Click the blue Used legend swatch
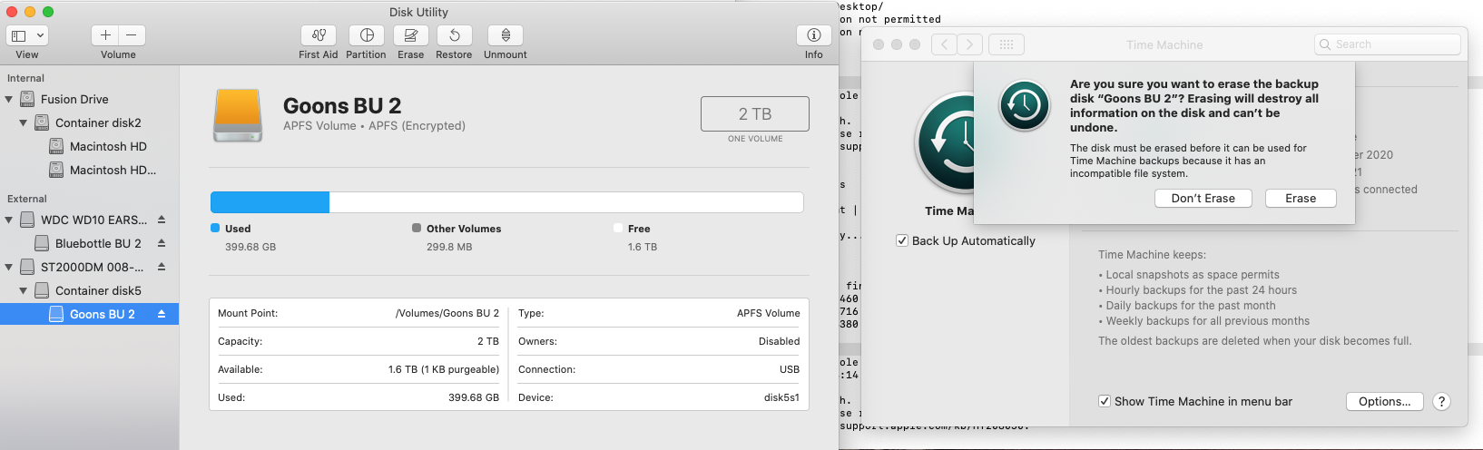 click(215, 229)
